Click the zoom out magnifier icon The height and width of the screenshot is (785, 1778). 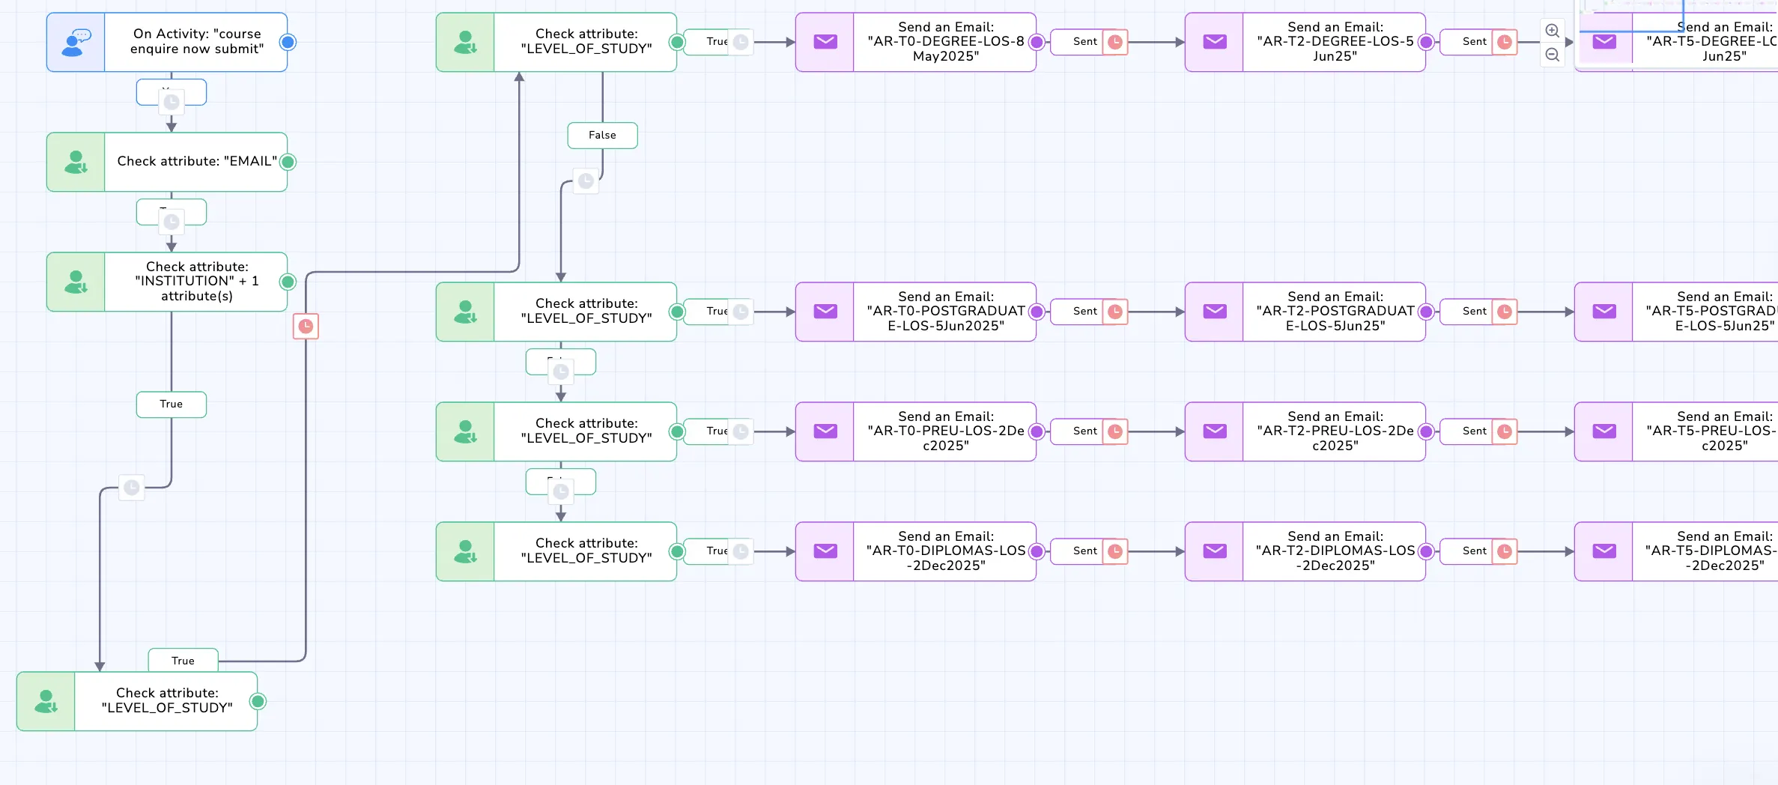(1553, 55)
